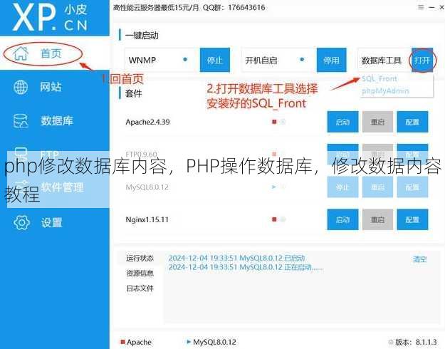Click 重启 for Nginx1.15.11

pos(377,219)
